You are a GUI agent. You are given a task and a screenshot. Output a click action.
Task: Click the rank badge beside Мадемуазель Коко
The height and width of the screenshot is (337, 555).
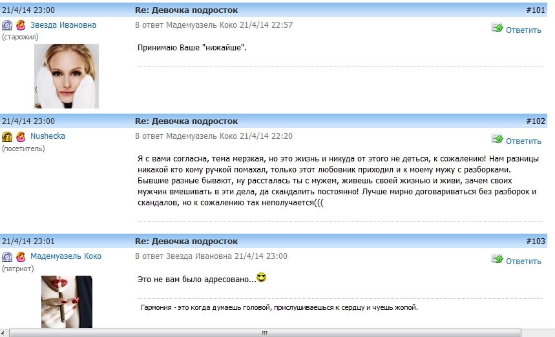(7, 257)
